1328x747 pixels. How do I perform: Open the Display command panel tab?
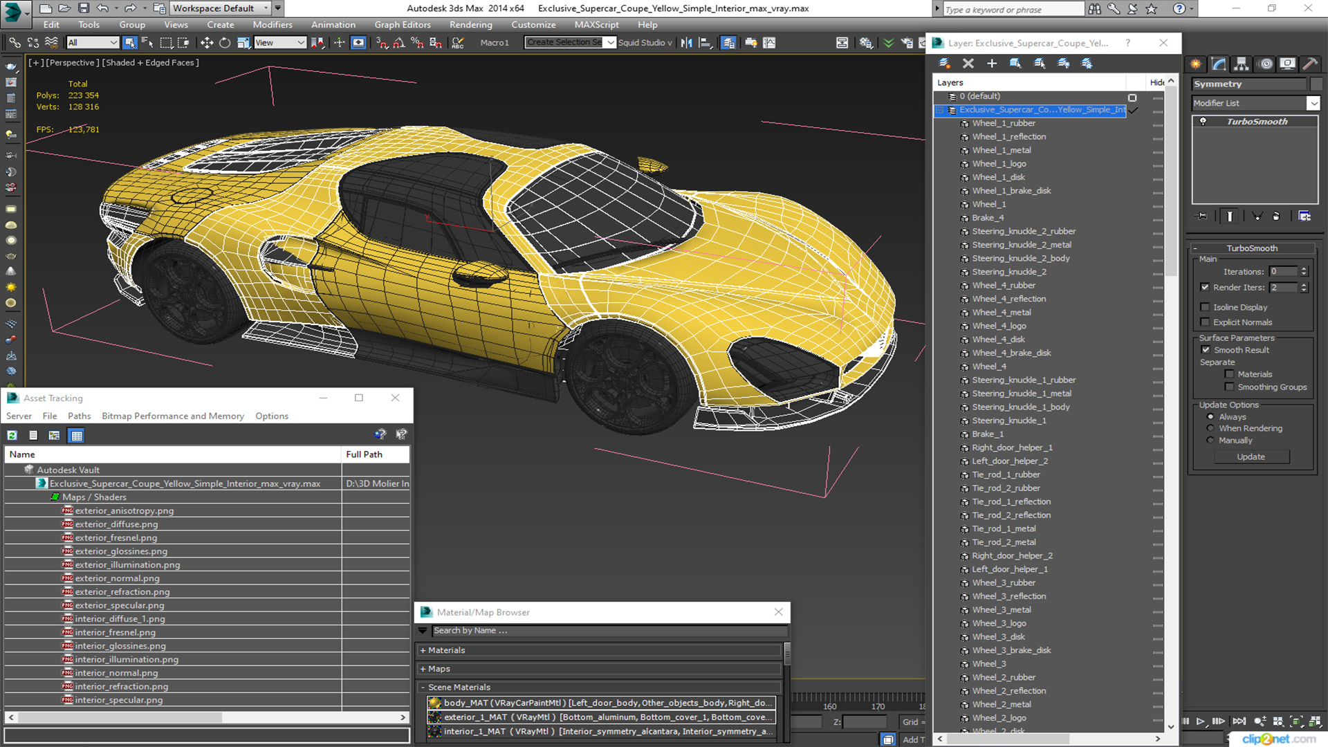click(1287, 64)
